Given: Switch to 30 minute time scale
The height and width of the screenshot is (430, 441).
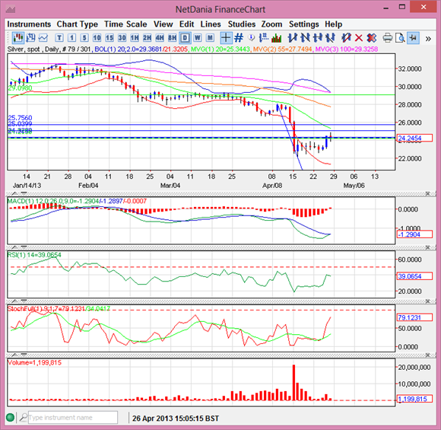Looking at the screenshot, I should pyautogui.click(x=122, y=38).
